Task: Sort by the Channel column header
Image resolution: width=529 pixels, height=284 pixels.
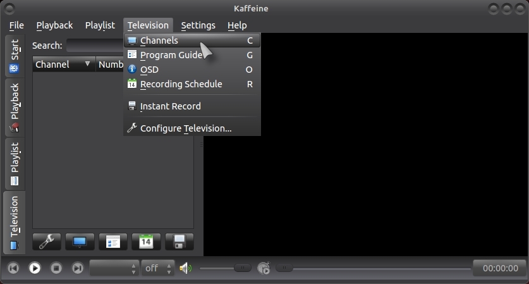Action: (63, 64)
